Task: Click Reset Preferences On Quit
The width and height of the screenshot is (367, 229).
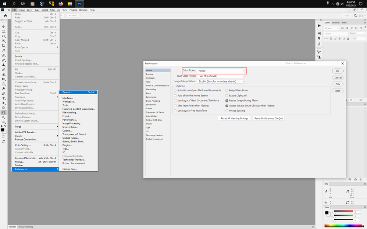Action: tap(269, 119)
